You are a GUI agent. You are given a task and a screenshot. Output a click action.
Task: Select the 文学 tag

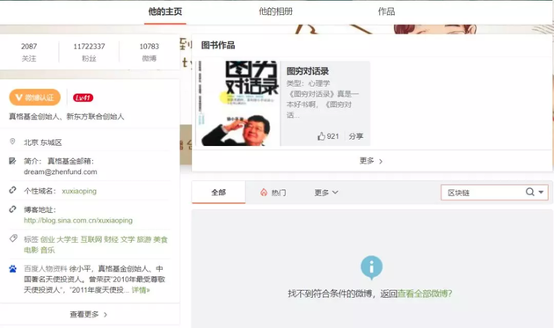click(x=128, y=240)
